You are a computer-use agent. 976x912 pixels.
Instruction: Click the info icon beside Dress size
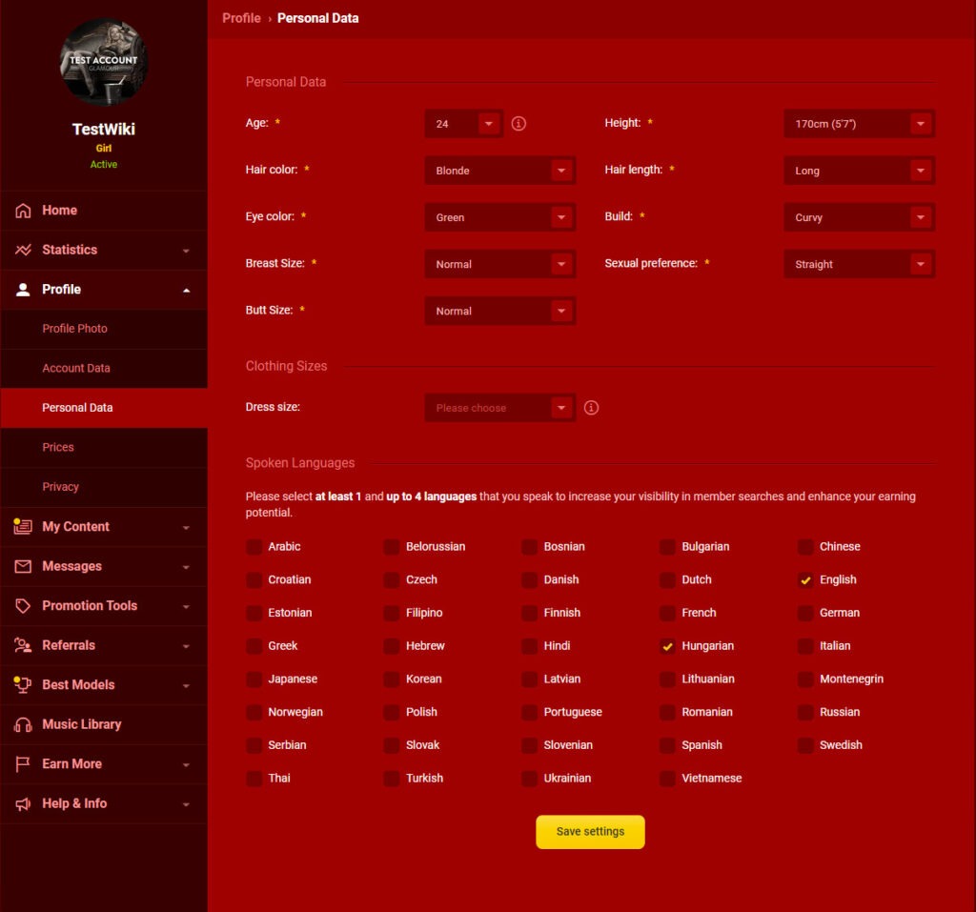[591, 408]
